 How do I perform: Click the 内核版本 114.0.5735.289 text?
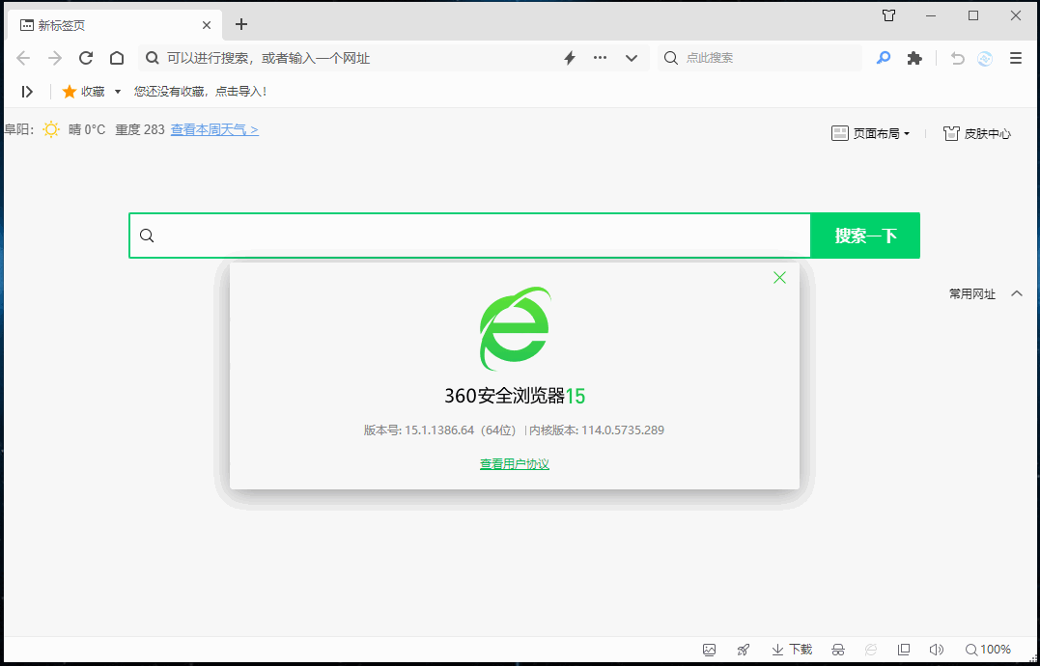tap(597, 430)
